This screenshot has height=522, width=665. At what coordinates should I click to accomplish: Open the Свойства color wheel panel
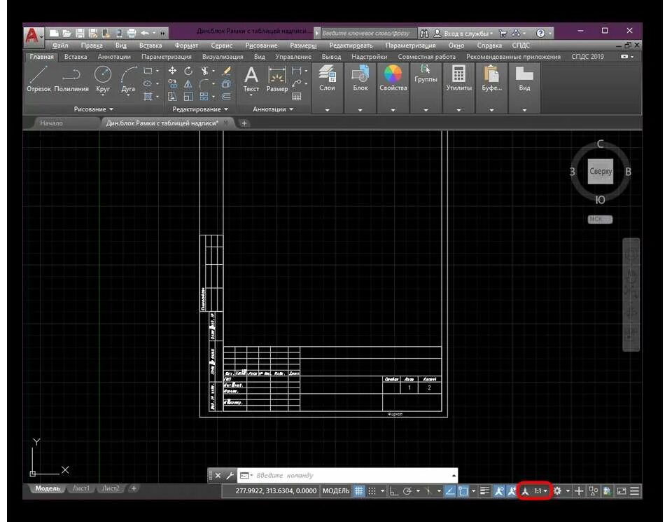tap(393, 78)
